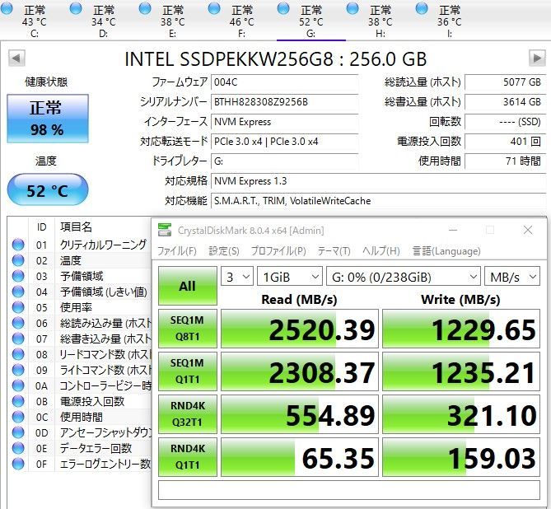Screen dimensions: 551x509
Task: Click the CrystalDiskMark app icon in title bar
Action: pos(165,231)
